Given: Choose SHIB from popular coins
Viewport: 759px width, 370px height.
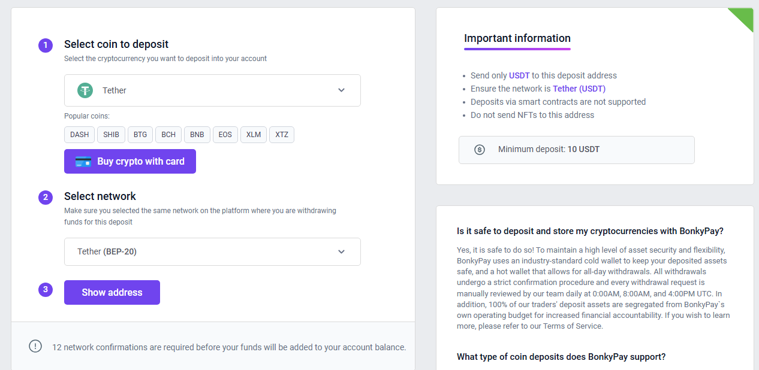Looking at the screenshot, I should pyautogui.click(x=111, y=135).
